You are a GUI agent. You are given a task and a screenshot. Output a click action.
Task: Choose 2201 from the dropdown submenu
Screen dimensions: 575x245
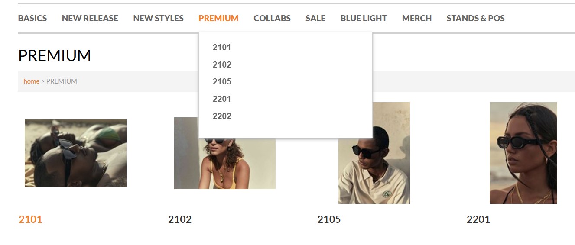(x=222, y=99)
